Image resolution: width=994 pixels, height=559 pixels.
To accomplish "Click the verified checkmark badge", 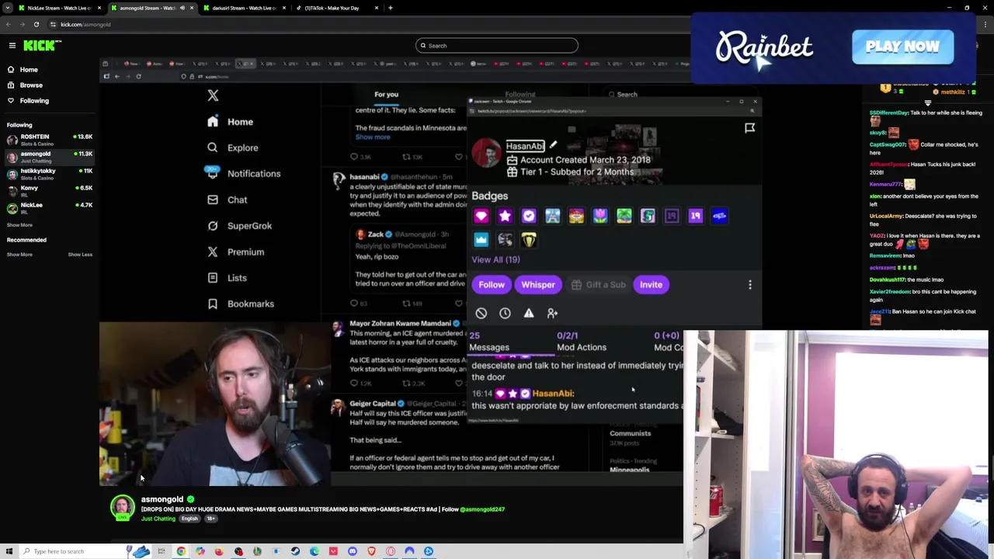I will [x=529, y=217].
